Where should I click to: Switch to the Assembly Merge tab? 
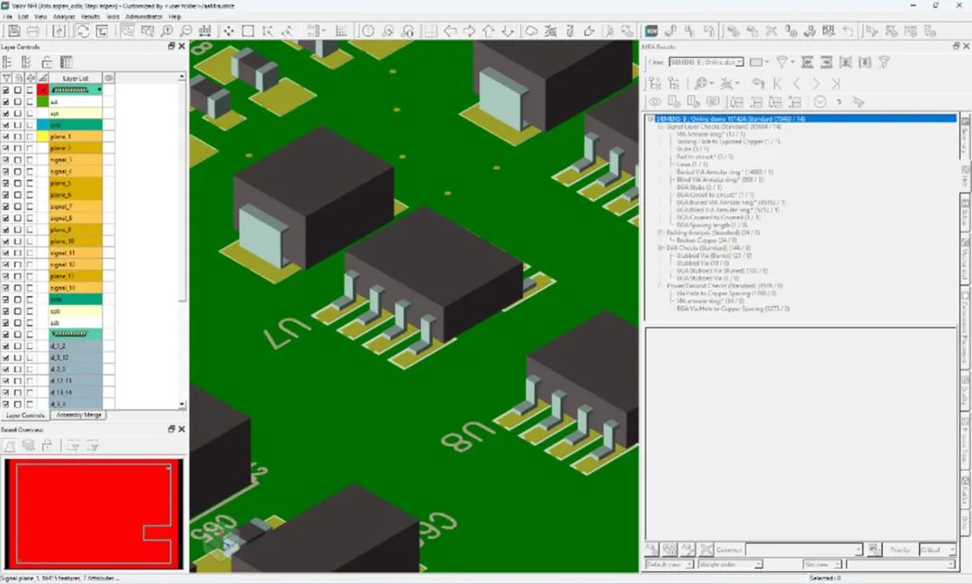tap(78, 415)
